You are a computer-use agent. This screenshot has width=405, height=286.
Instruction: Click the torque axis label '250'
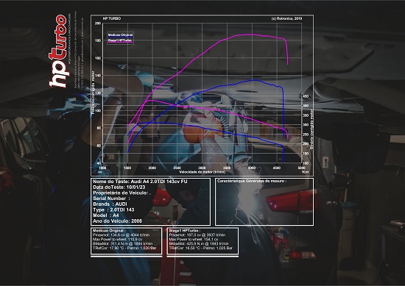click(306, 135)
